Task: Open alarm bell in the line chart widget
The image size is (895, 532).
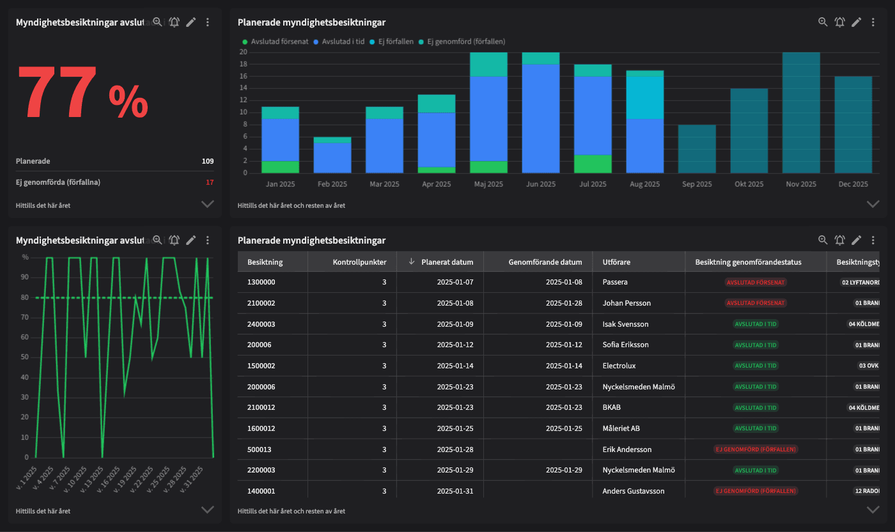Action: click(174, 240)
